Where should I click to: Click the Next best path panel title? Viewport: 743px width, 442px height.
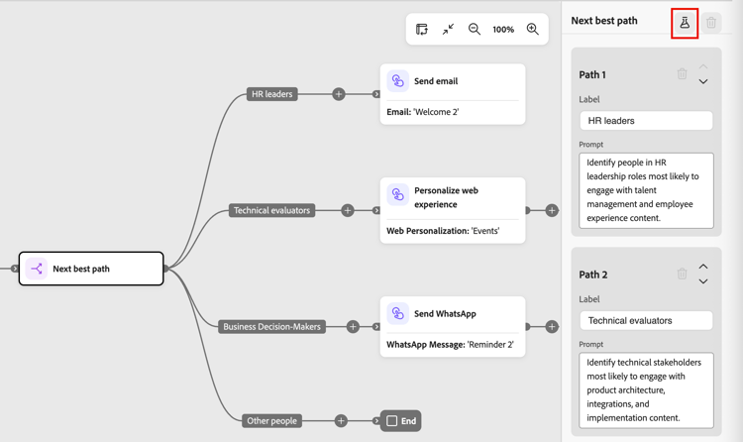click(604, 21)
